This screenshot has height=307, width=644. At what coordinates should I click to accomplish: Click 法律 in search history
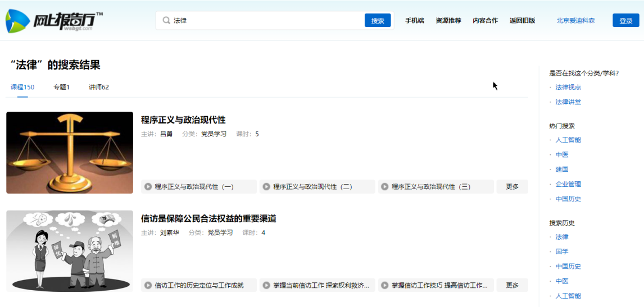coord(562,237)
